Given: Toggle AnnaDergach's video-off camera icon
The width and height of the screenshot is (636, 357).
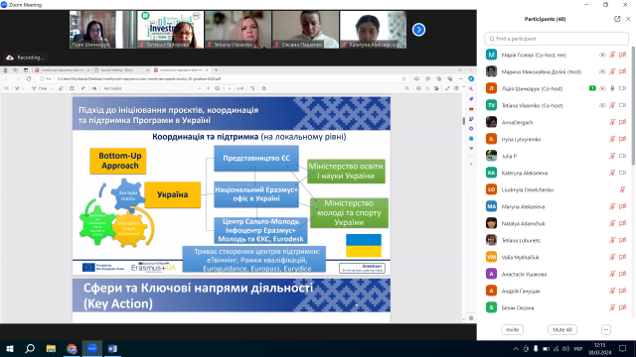Looking at the screenshot, I should pos(623,122).
